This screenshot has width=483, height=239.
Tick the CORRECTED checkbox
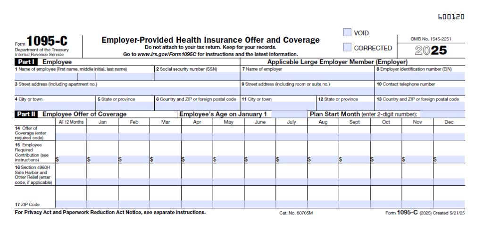click(347, 48)
